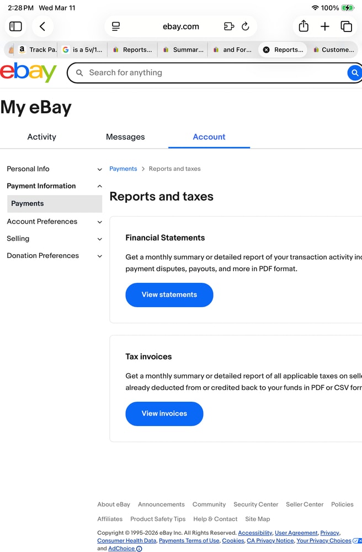Screen dimensions: 362x552
Task: Open Seller Center footer link
Action: (305, 504)
